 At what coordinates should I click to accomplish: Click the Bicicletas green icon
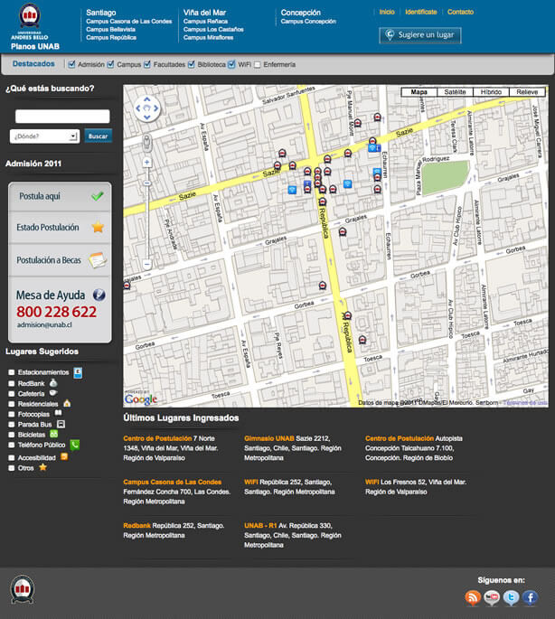click(x=53, y=434)
